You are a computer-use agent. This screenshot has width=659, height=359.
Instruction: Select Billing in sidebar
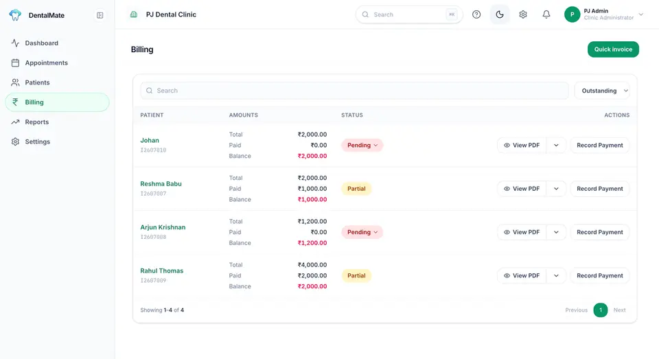coord(57,102)
